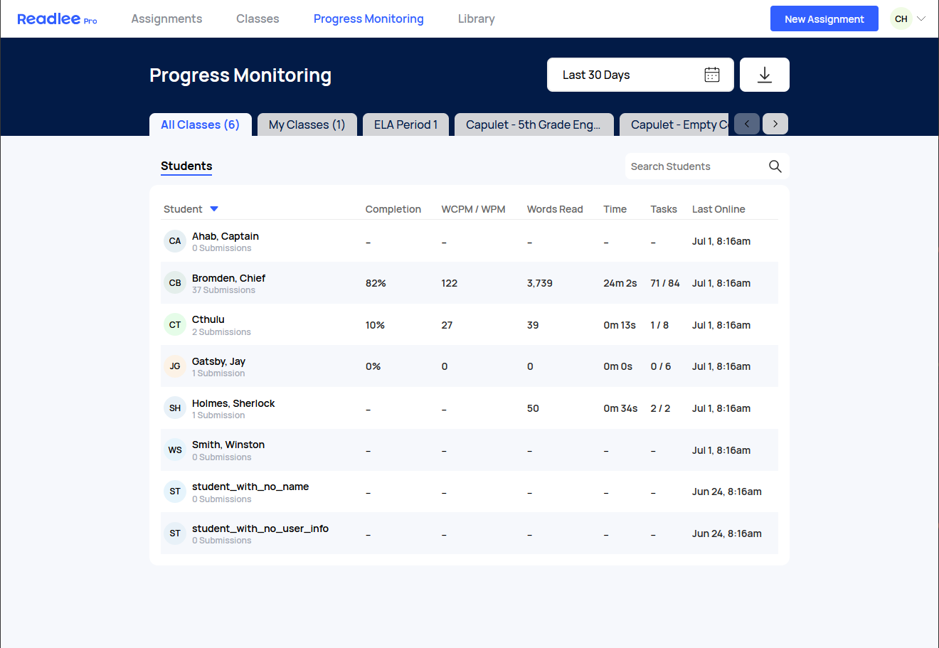This screenshot has height=648, width=939.
Task: Toggle sort arrow next to Student column
Action: 214,209
